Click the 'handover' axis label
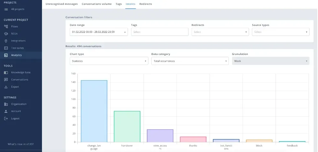This screenshot has height=152, width=318. [x=127, y=146]
